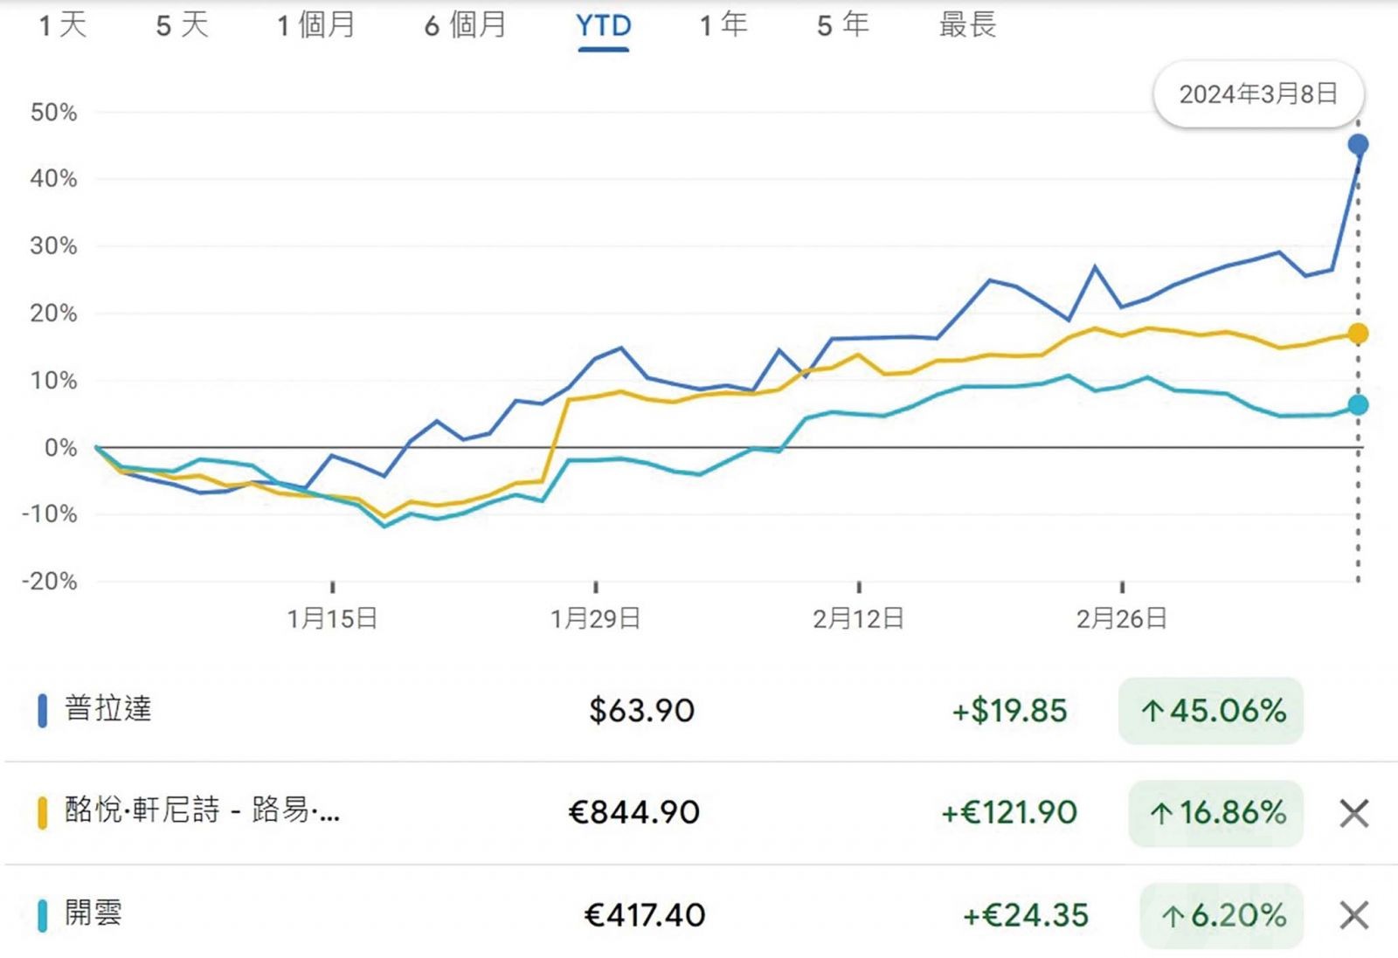Switch to the 1 天 range tab
1398x958 pixels.
[63, 24]
